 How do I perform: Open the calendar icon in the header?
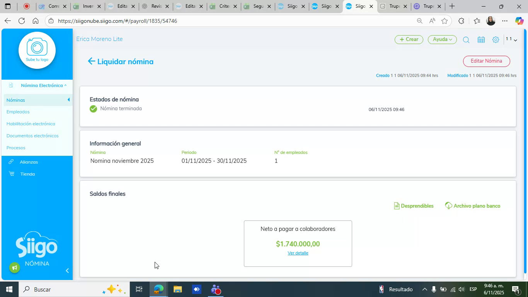tap(481, 40)
